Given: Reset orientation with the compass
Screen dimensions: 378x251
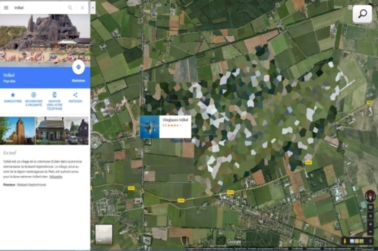Looking at the screenshot, I should [x=370, y=195].
